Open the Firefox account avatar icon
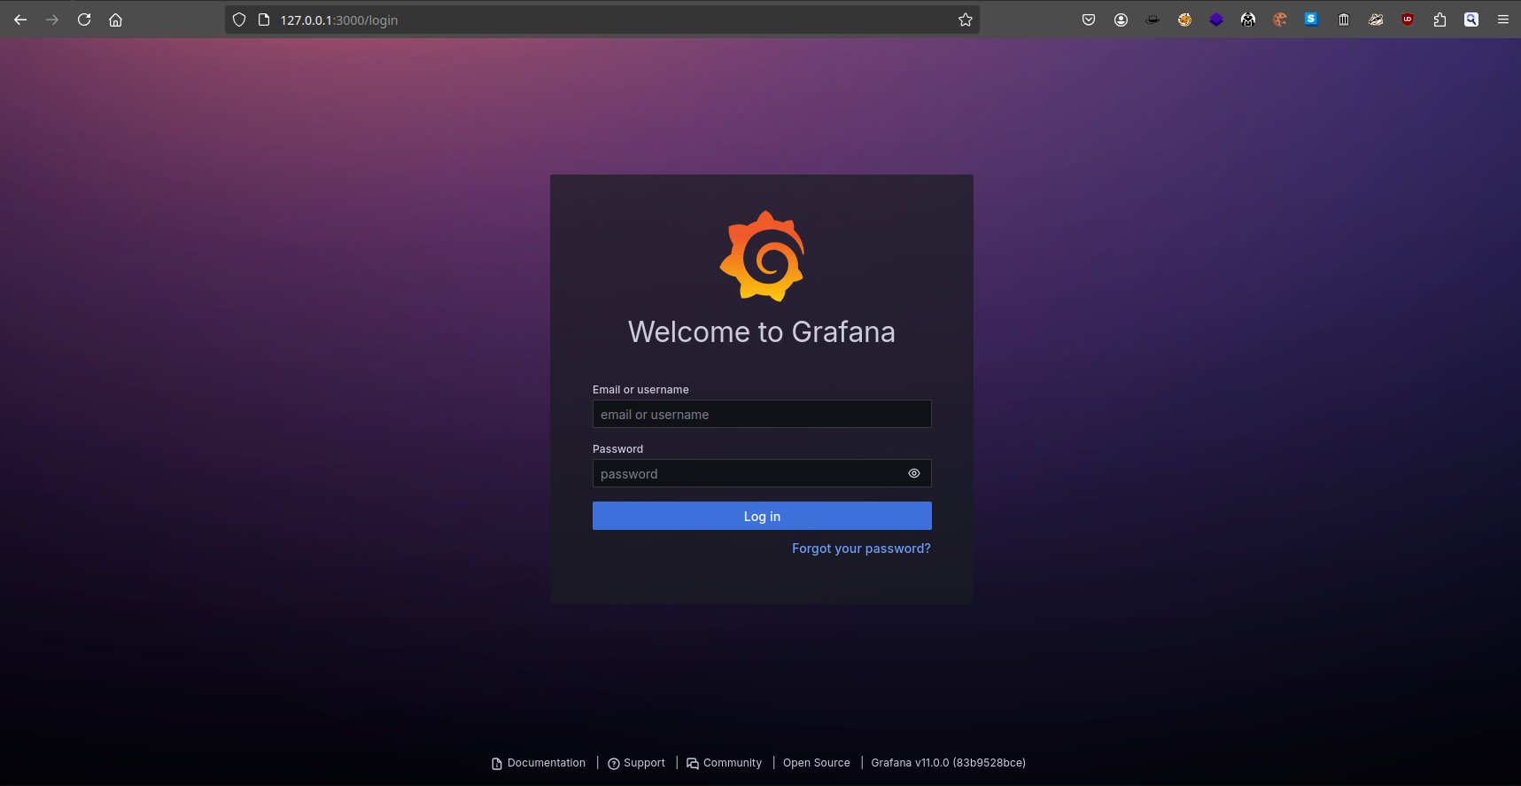This screenshot has height=786, width=1521. (x=1121, y=19)
